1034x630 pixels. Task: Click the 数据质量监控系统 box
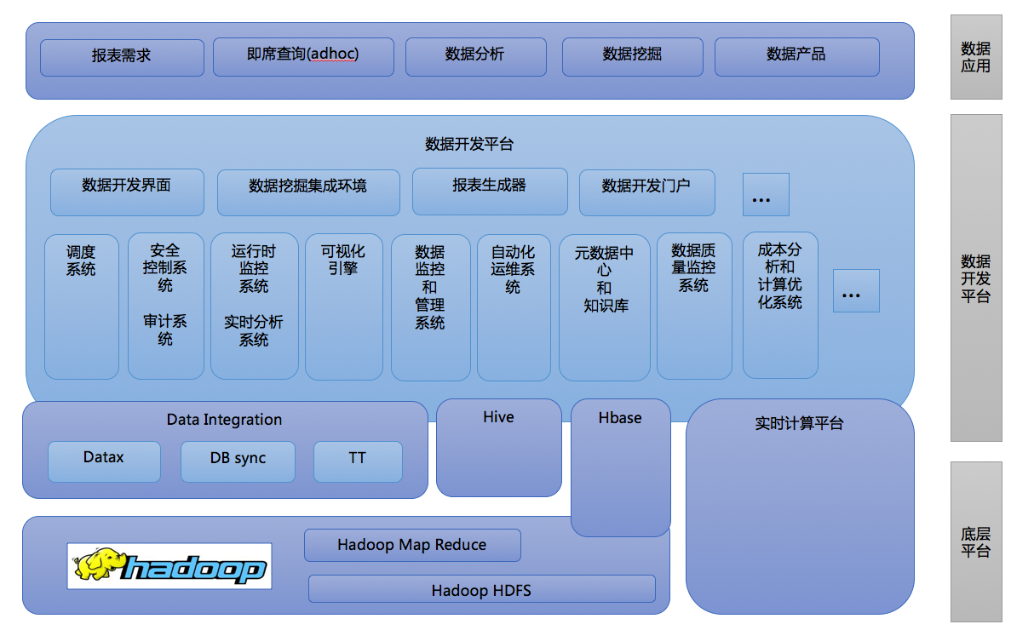pos(694,306)
